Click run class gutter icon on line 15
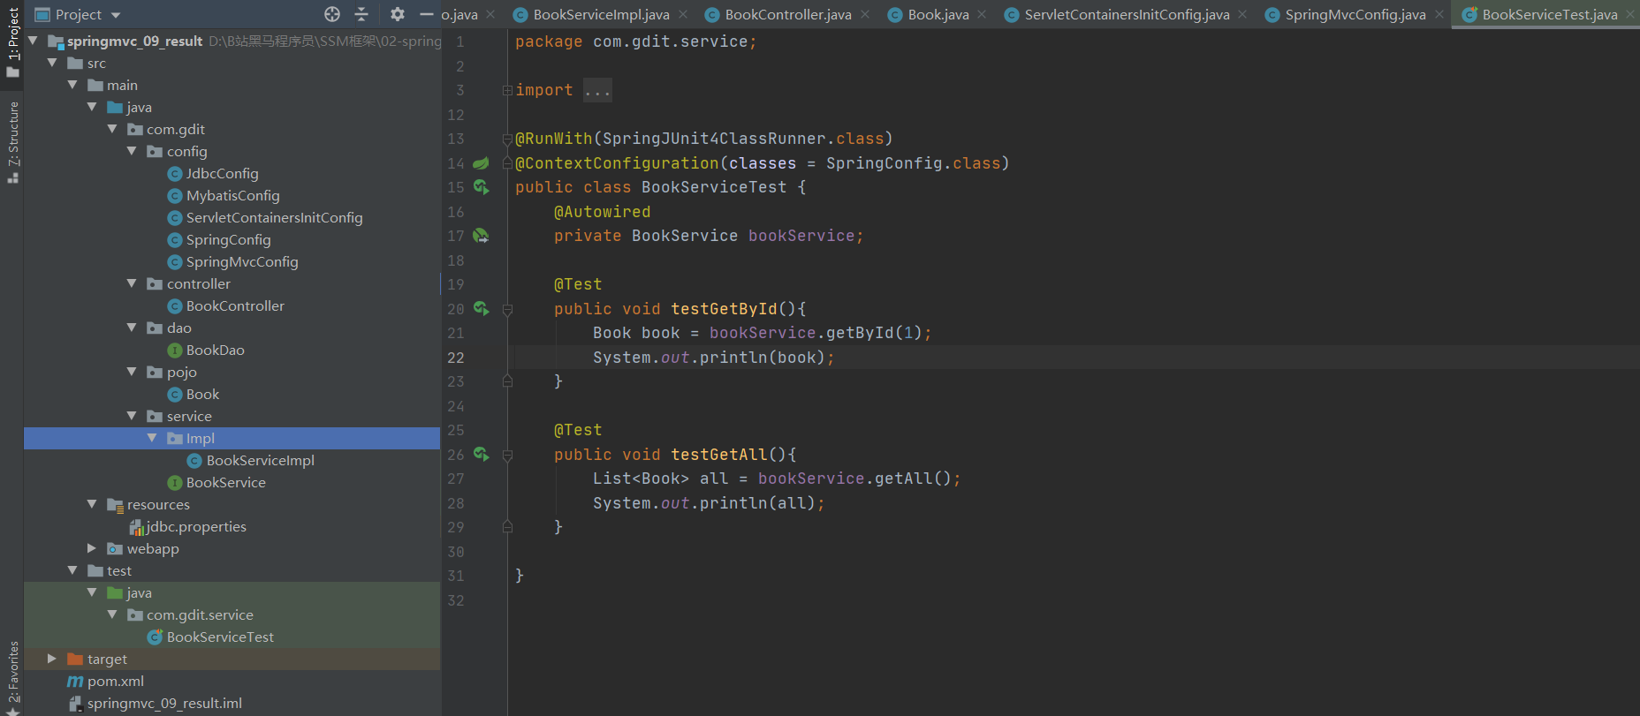Screen dimensions: 1640x716 [481, 187]
